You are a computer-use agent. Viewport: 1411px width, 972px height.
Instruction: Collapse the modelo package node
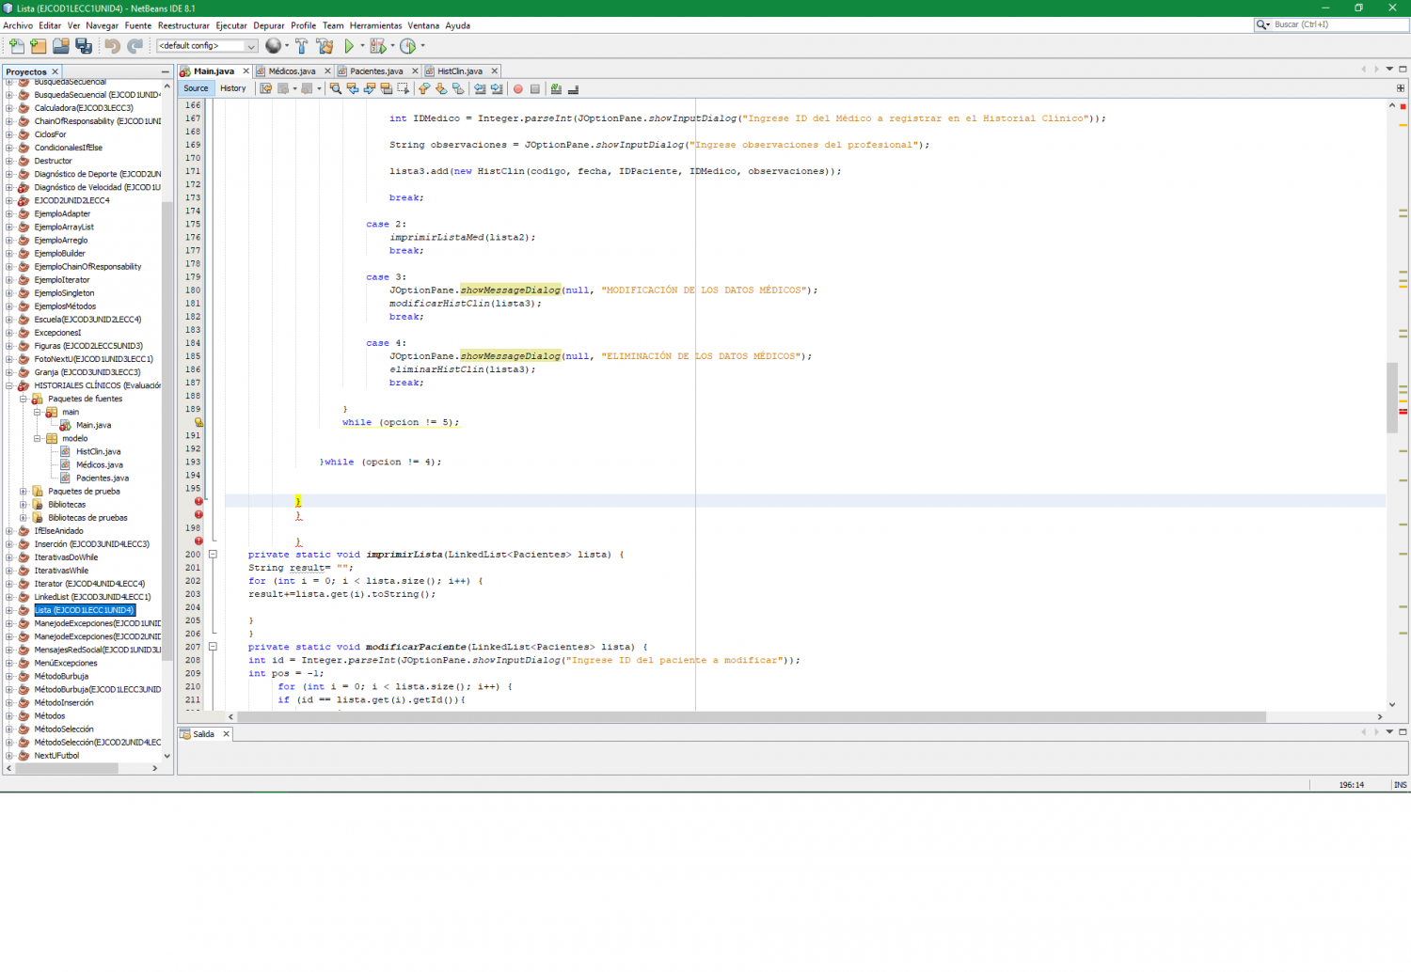[38, 438]
